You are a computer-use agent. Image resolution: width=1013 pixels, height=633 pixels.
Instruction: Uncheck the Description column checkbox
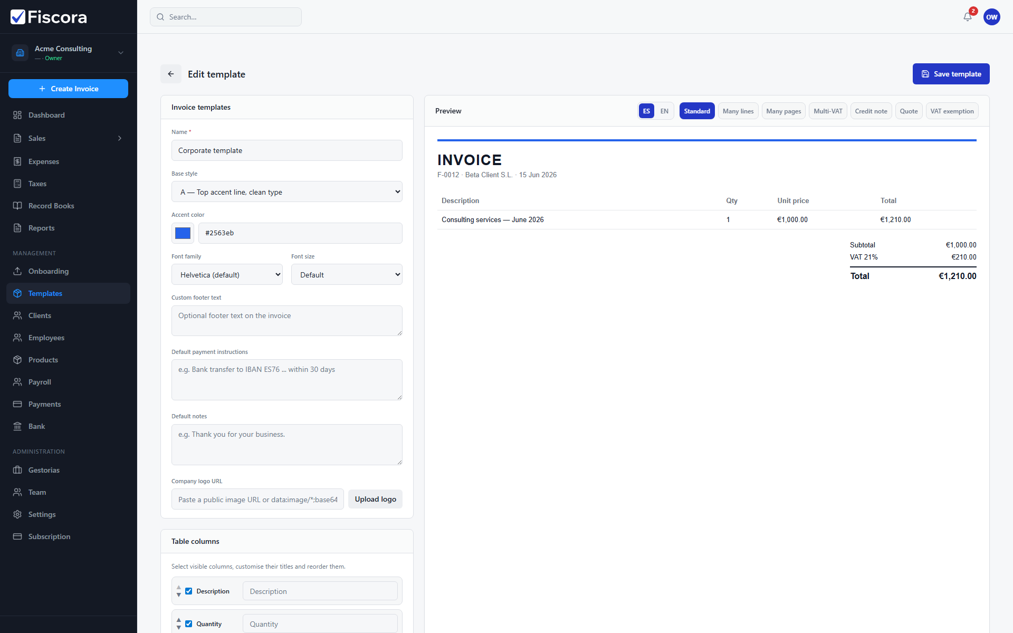pos(188,591)
